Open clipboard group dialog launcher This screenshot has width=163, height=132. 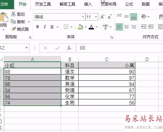click(30, 38)
